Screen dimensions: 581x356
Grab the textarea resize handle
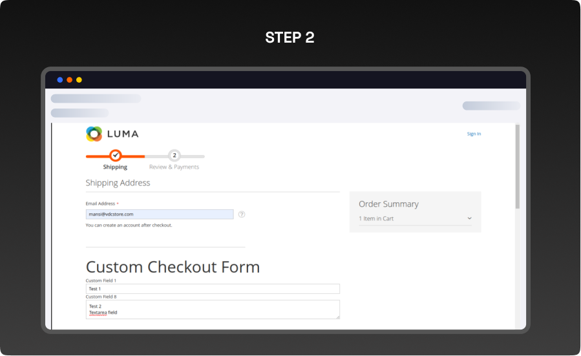coord(337,317)
